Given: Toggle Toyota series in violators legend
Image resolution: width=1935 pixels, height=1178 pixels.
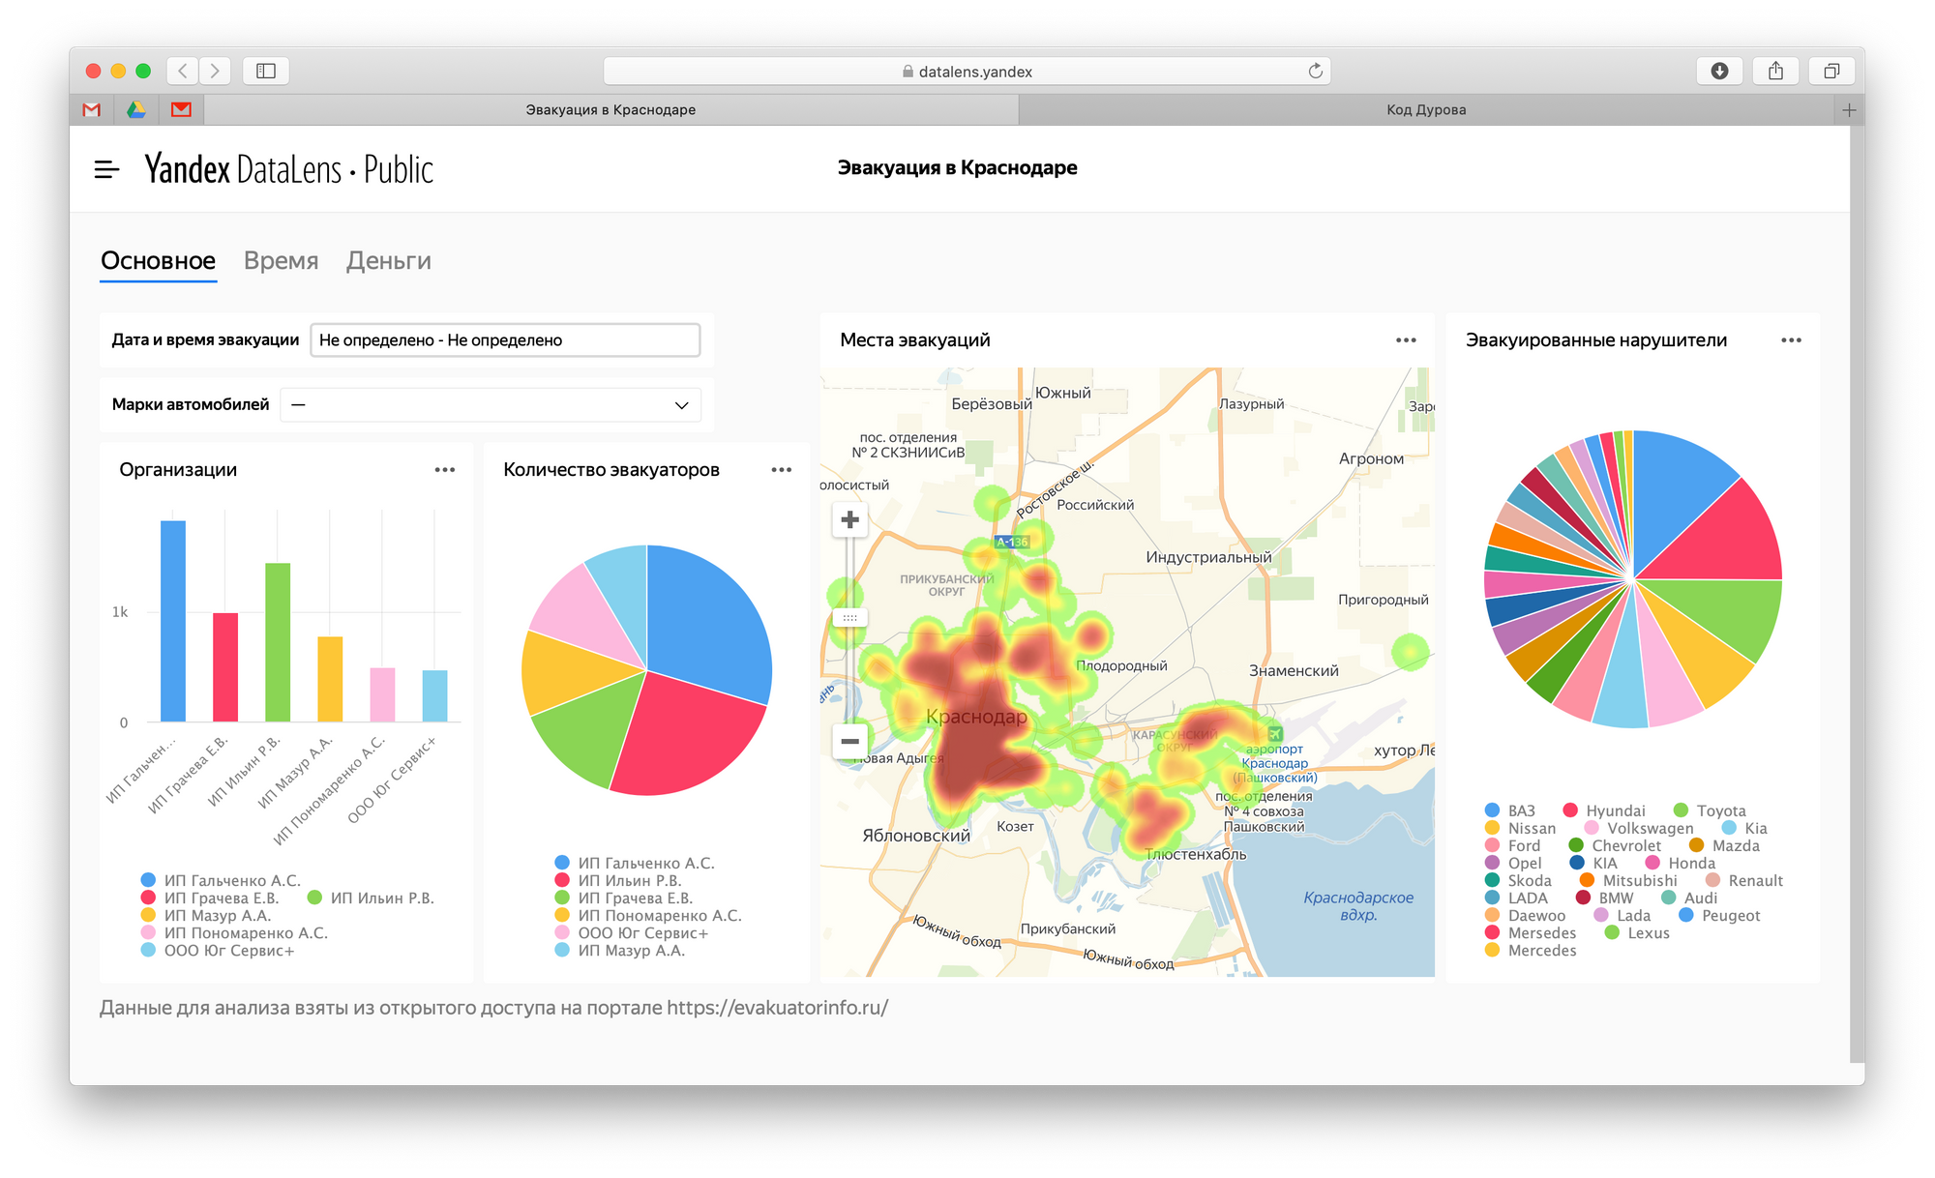Looking at the screenshot, I should (x=1710, y=810).
